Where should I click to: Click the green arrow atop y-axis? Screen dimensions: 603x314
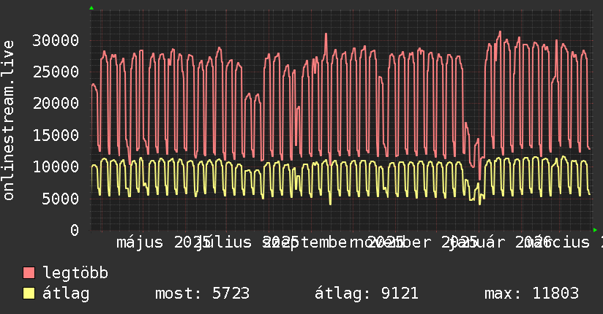(91, 8)
